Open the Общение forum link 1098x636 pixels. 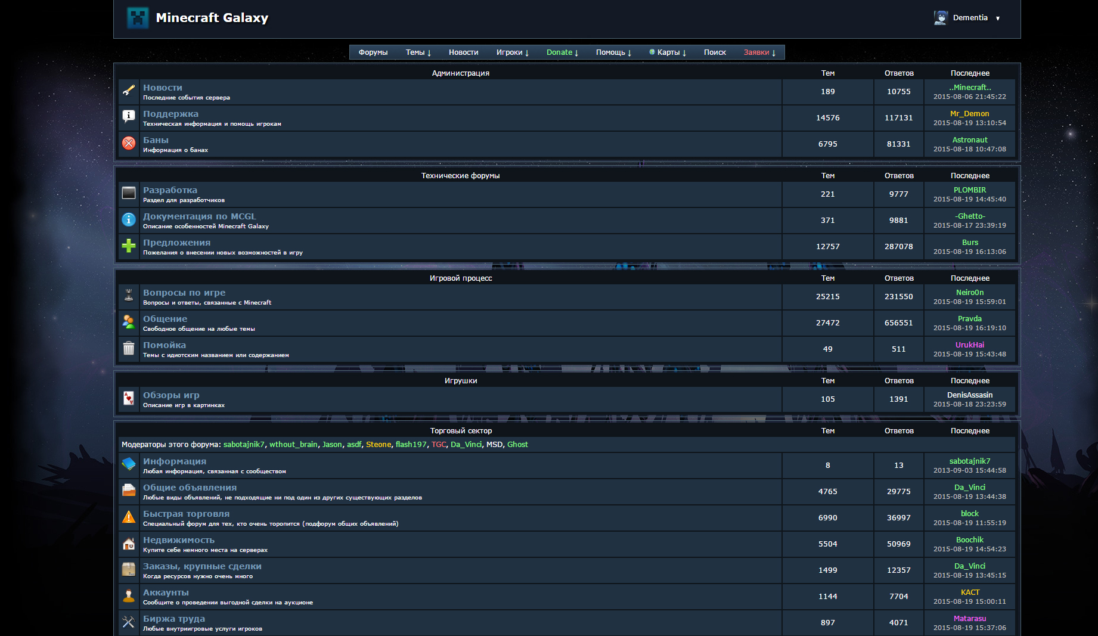(x=165, y=319)
